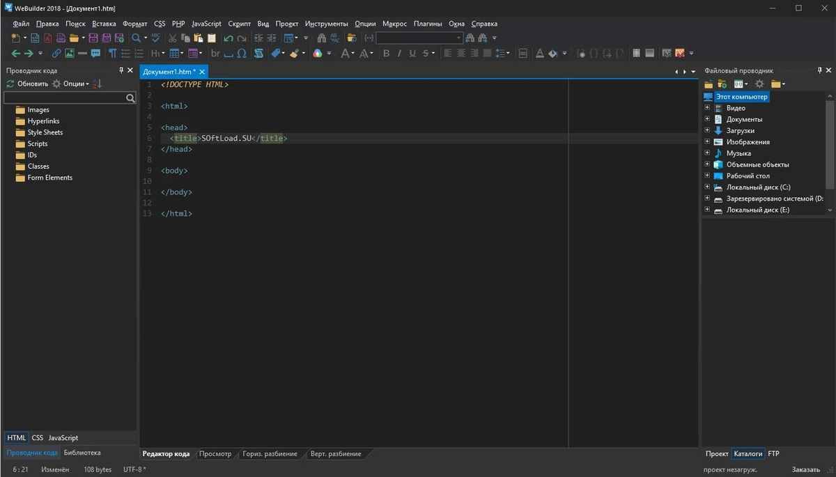Viewport: 836px width, 477px height.
Task: Click the Undo arrow icon
Action: point(228,38)
